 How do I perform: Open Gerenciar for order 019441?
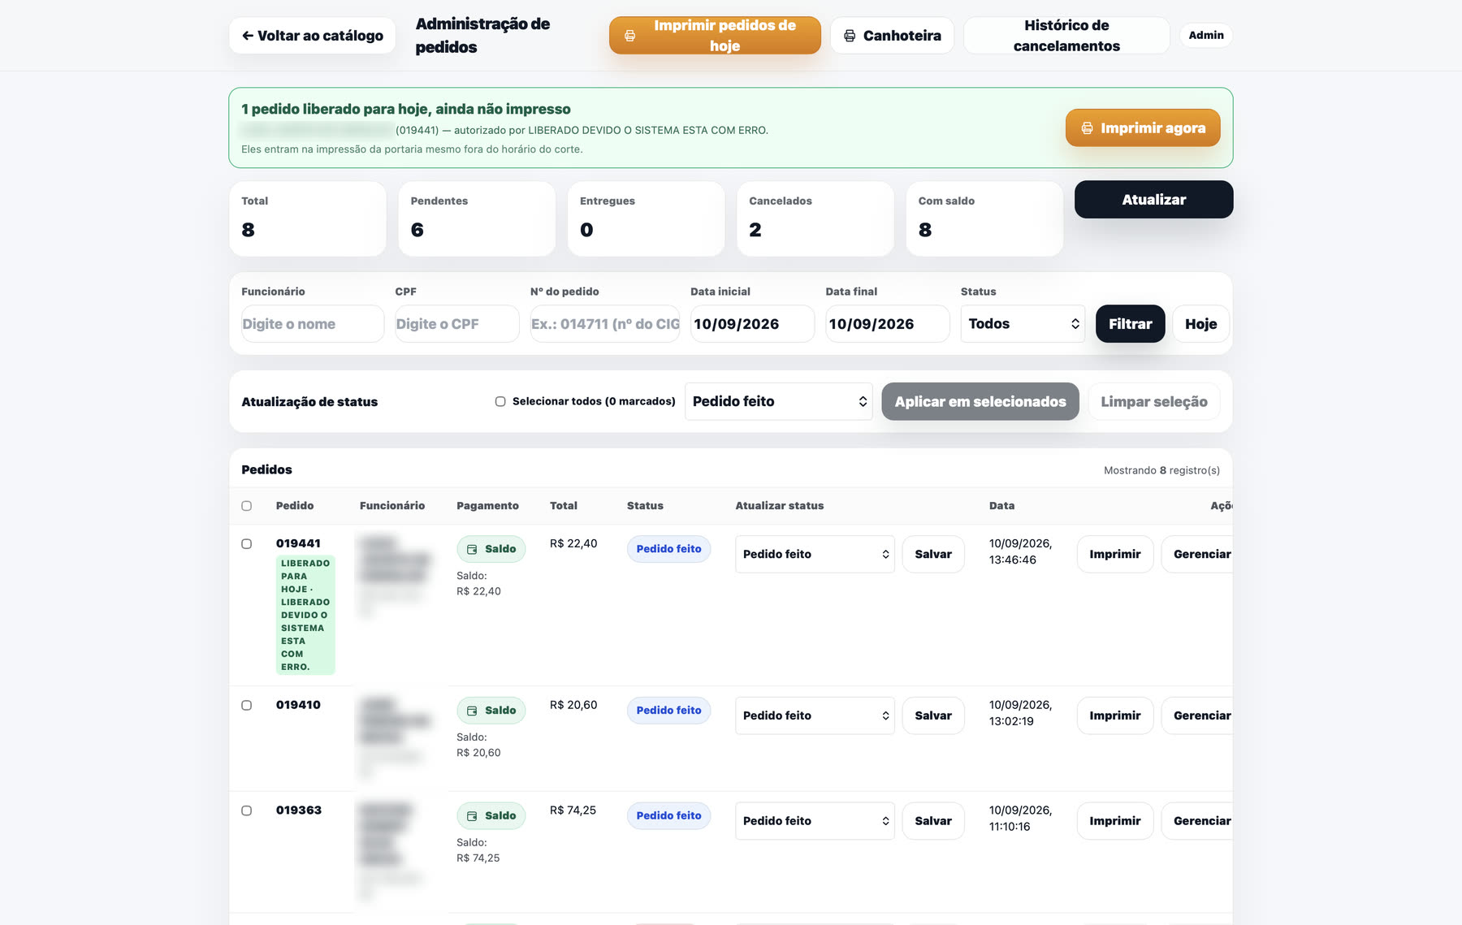click(x=1198, y=554)
